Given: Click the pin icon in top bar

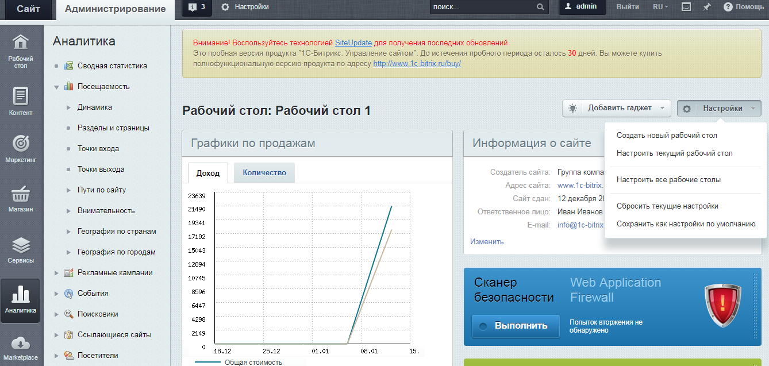Looking at the screenshot, I should [x=707, y=7].
